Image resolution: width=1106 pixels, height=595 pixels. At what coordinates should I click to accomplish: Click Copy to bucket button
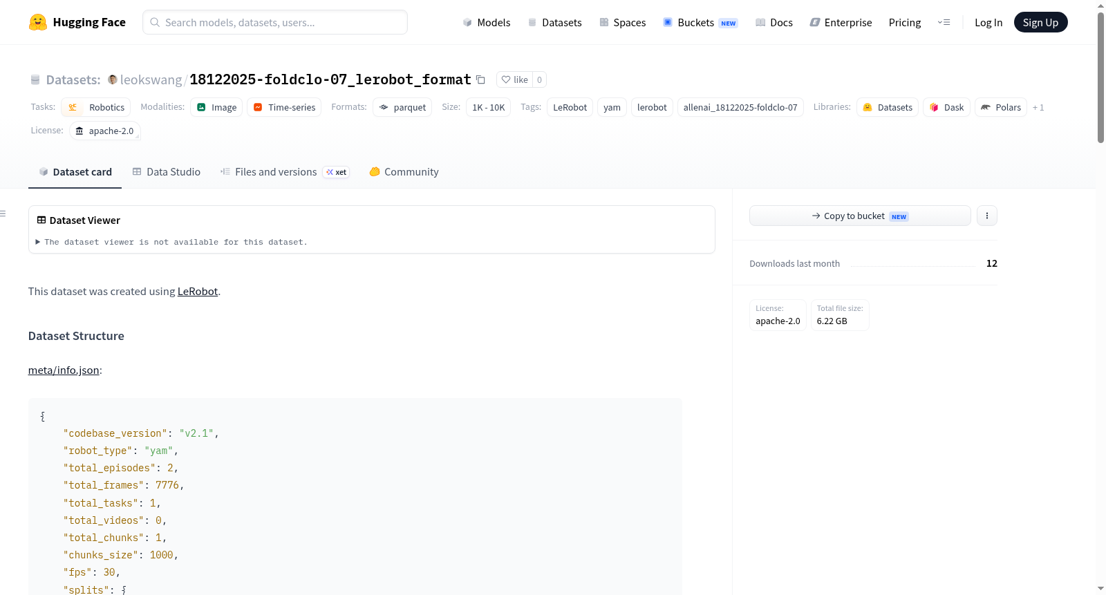click(860, 216)
